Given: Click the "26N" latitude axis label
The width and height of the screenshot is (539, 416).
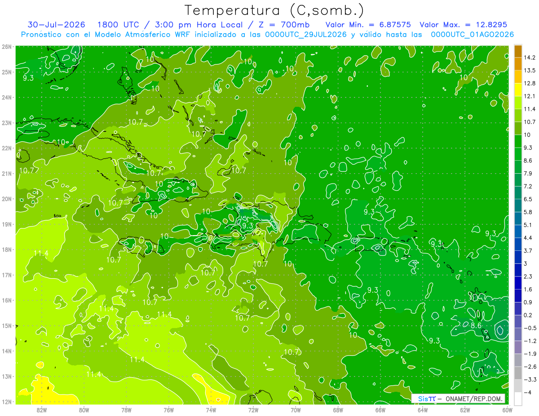Looking at the screenshot, I should click(x=7, y=47).
